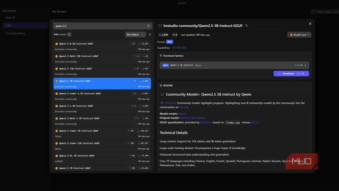Viewport: 339px width, 191px height.
Task: Select Text Embedding in sidebar
Action: [15, 33]
